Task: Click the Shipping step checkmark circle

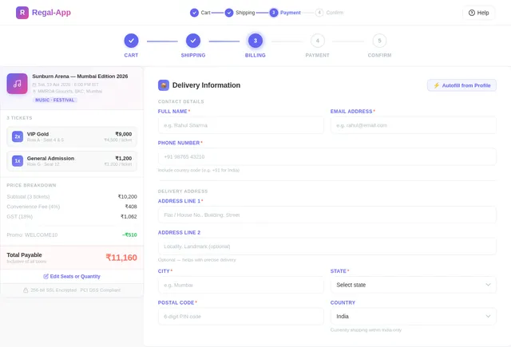Action: [x=193, y=41]
